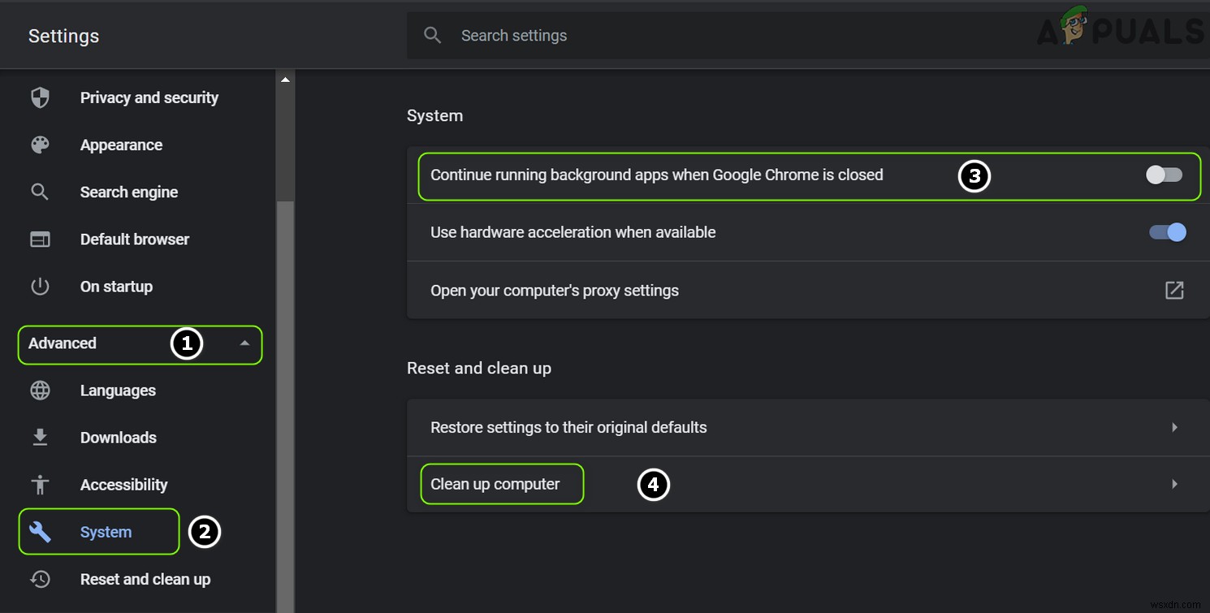This screenshot has width=1210, height=613.
Task: Click the magnifier icon in the search settings bar
Action: (x=433, y=36)
